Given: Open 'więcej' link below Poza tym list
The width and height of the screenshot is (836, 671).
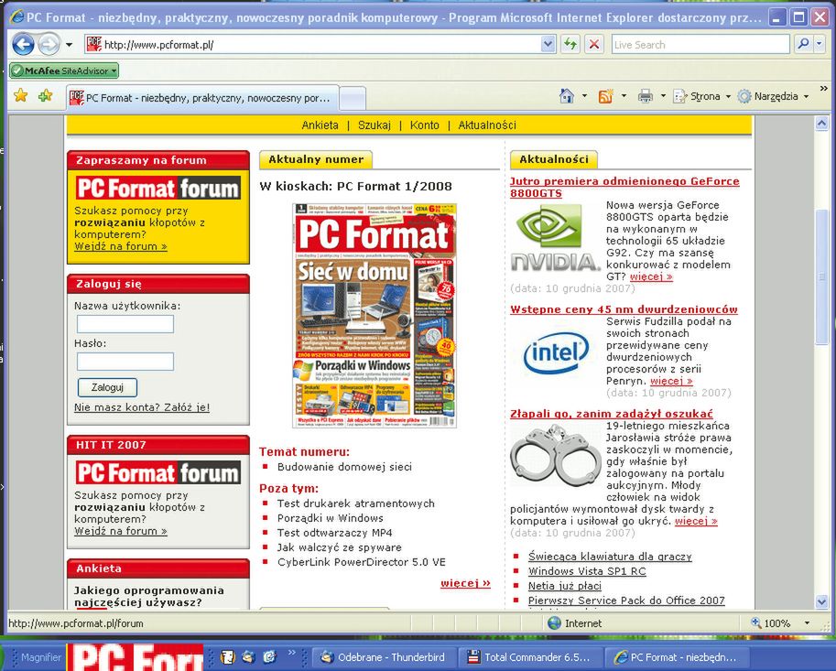Looking at the screenshot, I should 465,583.
